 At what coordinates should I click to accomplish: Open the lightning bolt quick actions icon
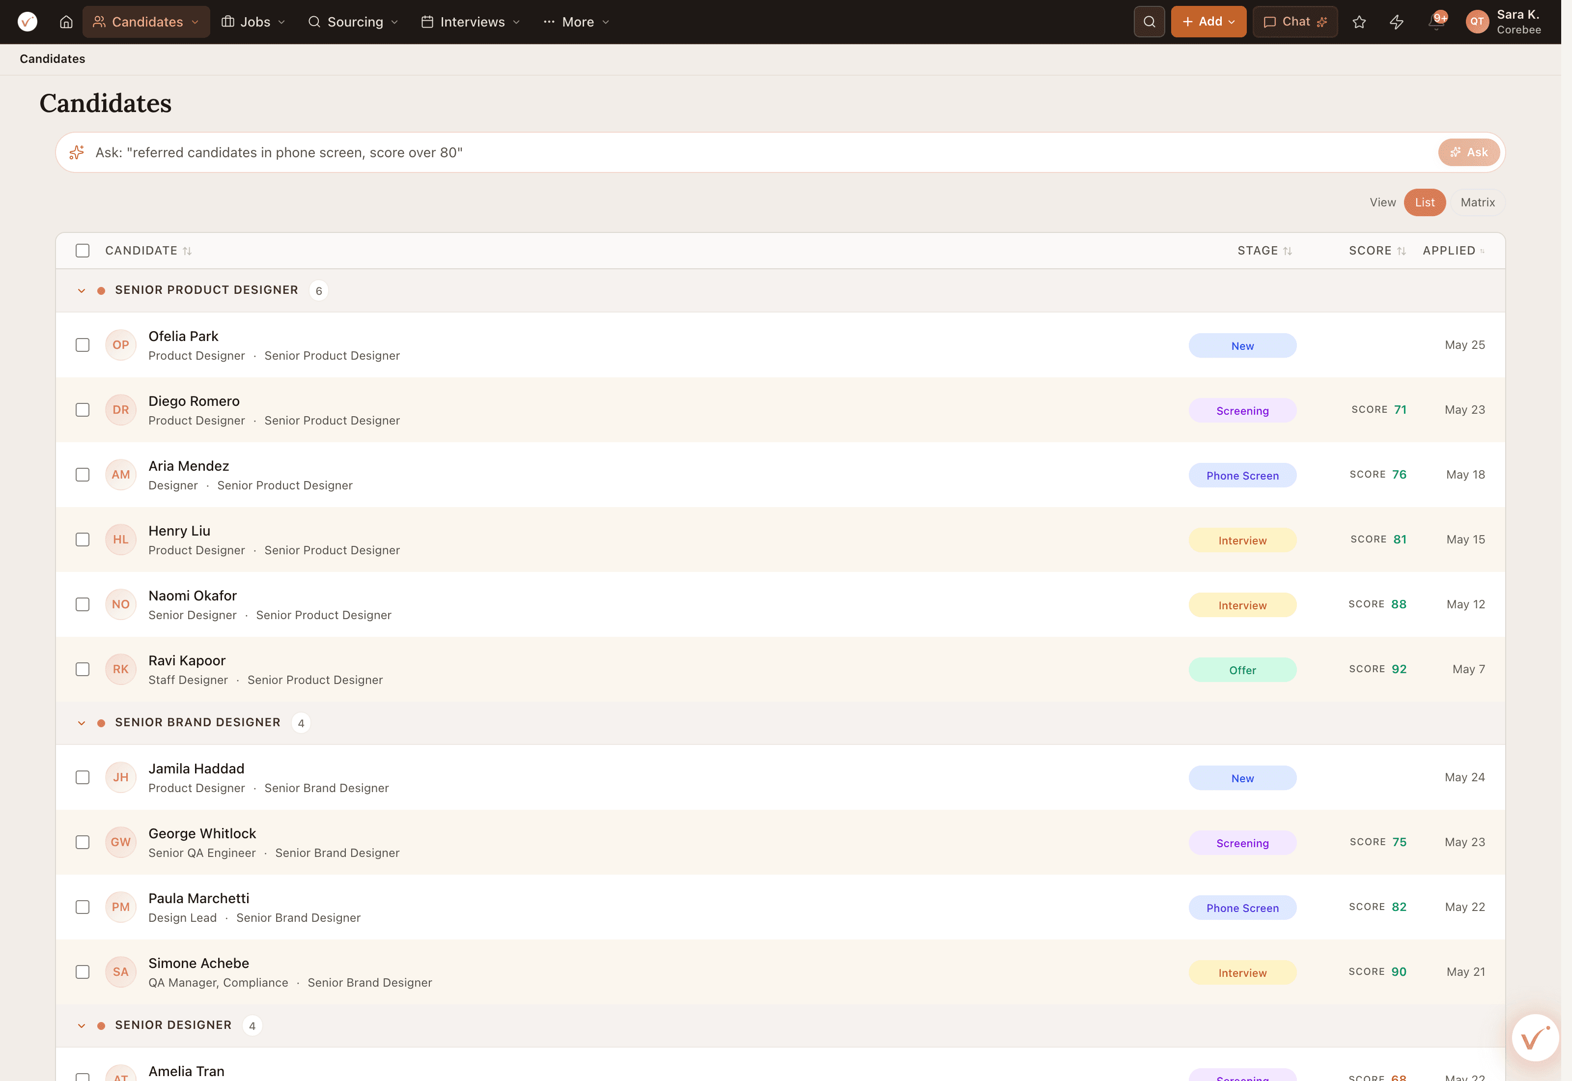1397,22
